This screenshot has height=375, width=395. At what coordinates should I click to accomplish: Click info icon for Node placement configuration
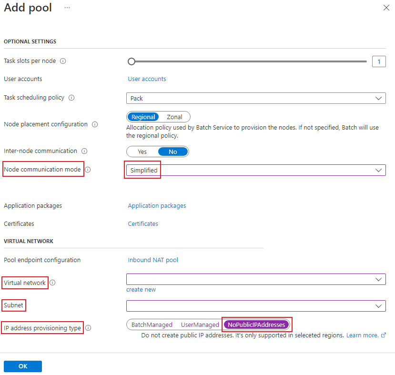click(95, 124)
